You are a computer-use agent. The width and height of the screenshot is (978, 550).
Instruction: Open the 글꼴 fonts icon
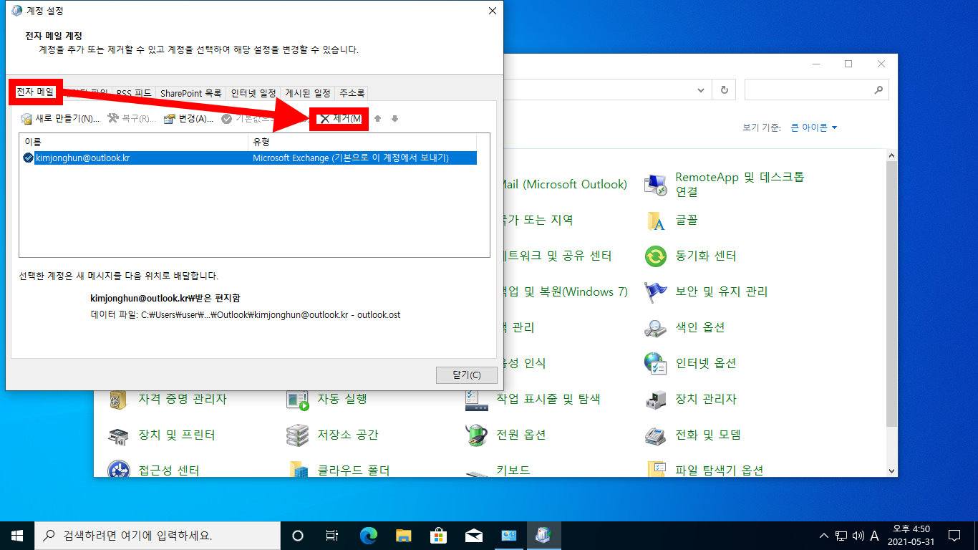coord(657,221)
